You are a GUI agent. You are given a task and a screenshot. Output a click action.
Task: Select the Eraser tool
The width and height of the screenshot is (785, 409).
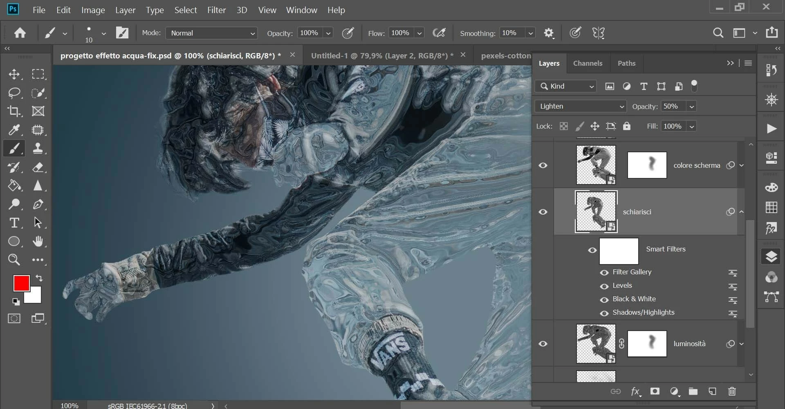[x=38, y=167]
